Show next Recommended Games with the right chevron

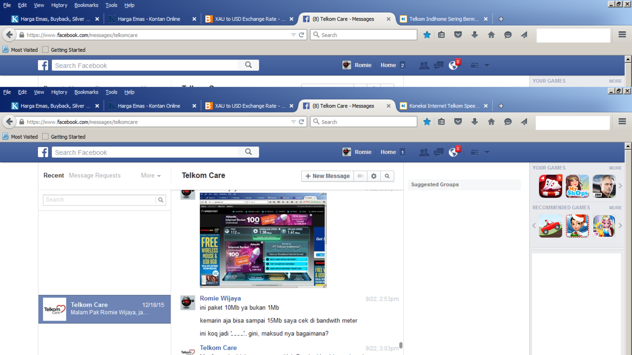pyautogui.click(x=621, y=226)
